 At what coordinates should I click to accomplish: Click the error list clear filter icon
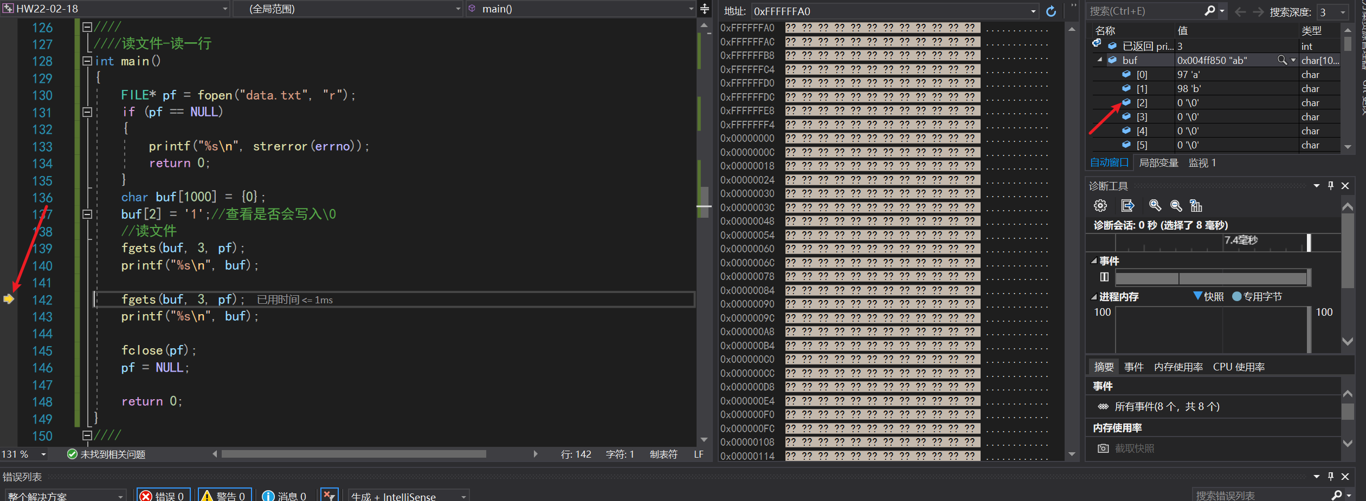(330, 495)
